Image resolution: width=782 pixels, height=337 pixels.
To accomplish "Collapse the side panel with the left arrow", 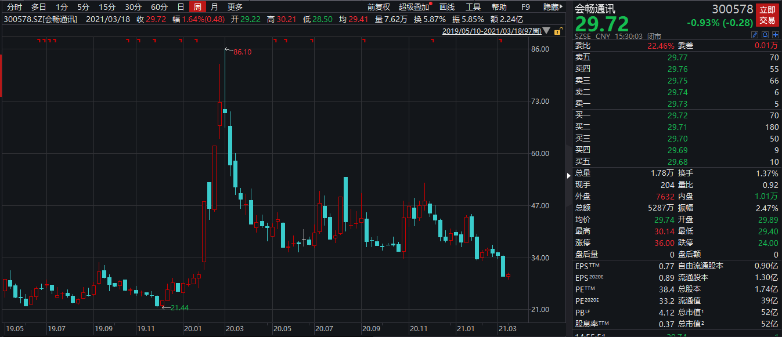I will [x=568, y=175].
